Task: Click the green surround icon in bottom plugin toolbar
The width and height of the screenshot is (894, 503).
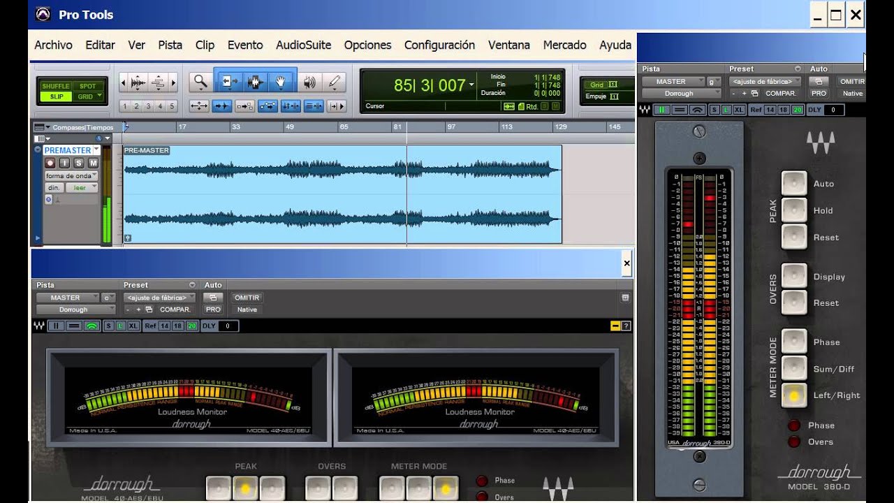Action: click(91, 326)
